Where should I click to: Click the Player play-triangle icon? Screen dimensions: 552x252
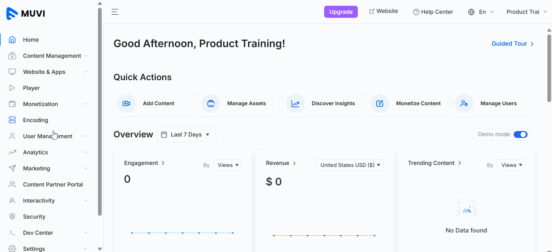[x=12, y=88]
